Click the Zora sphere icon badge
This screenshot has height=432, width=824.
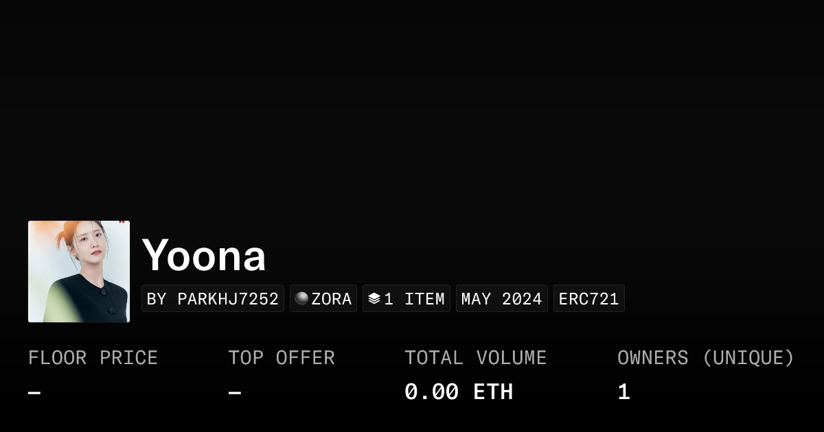pos(302,298)
